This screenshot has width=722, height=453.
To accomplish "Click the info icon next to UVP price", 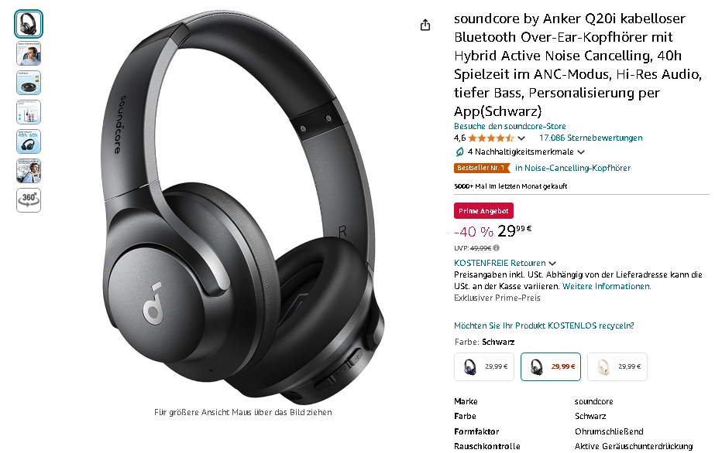I will pos(496,247).
